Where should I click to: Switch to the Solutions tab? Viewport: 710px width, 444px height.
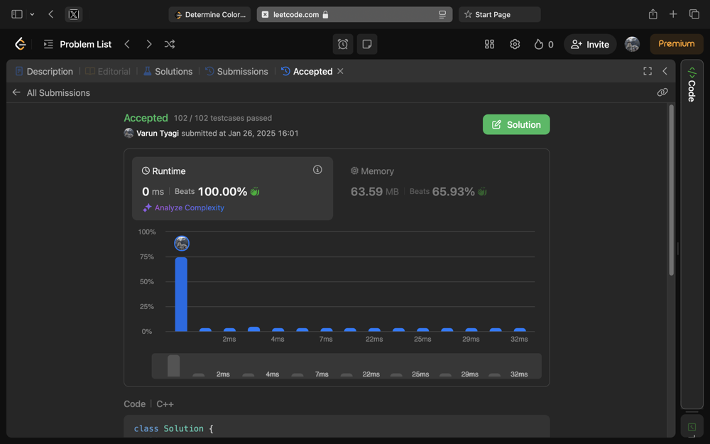coord(168,71)
